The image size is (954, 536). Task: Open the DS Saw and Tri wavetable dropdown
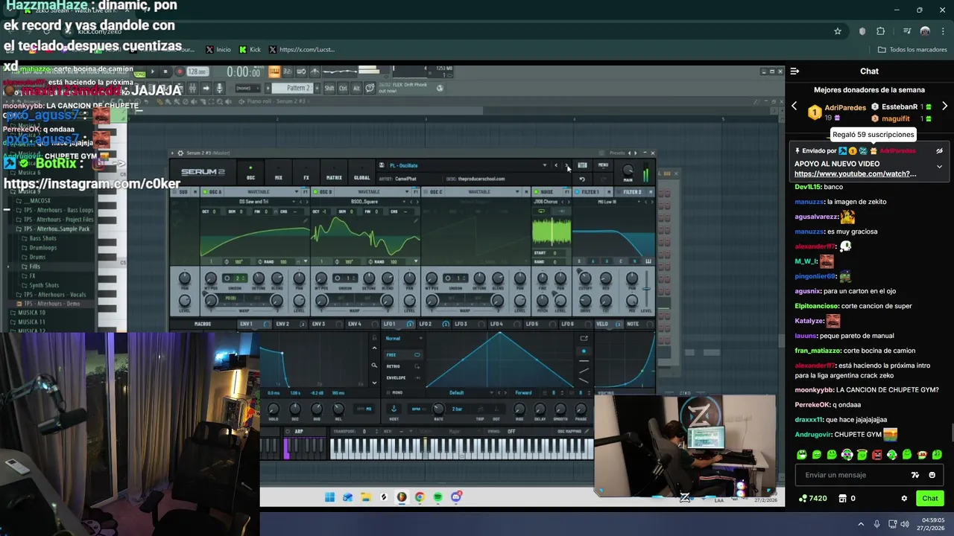tap(253, 201)
